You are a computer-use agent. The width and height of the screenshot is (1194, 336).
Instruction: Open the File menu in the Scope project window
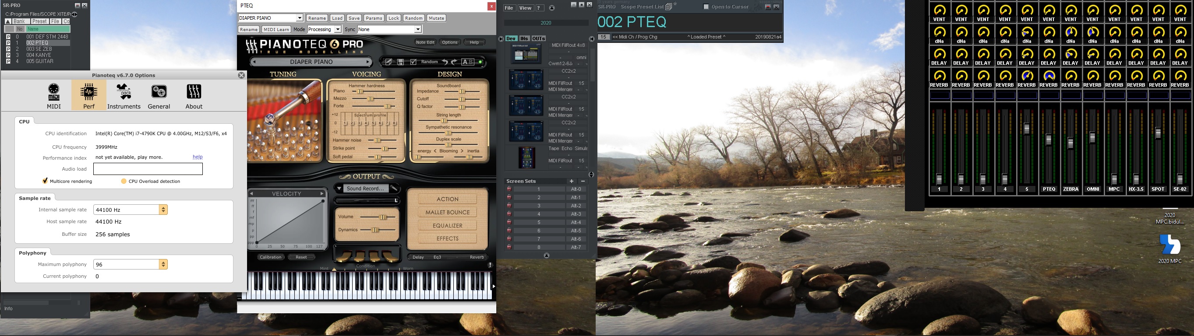pos(509,8)
